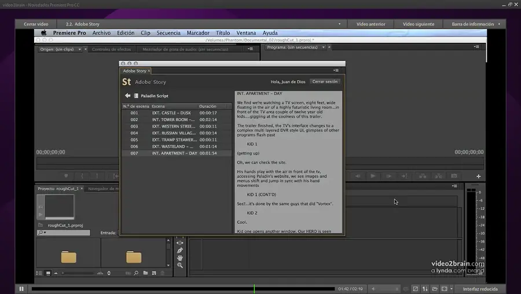Click the zoom out mountain icon in Project panel
The height and width of the screenshot is (294, 521).
point(56,273)
